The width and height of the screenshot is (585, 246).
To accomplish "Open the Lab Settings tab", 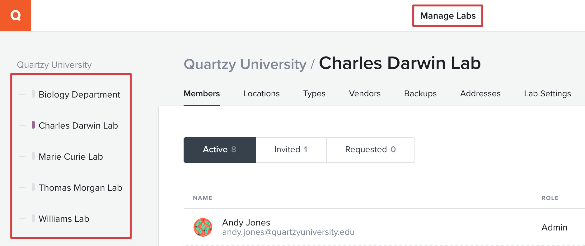I will pos(547,93).
